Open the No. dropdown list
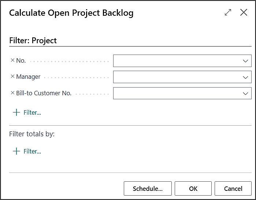256x200 pixels. coord(245,61)
